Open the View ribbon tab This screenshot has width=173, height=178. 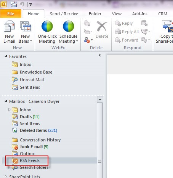click(x=117, y=14)
